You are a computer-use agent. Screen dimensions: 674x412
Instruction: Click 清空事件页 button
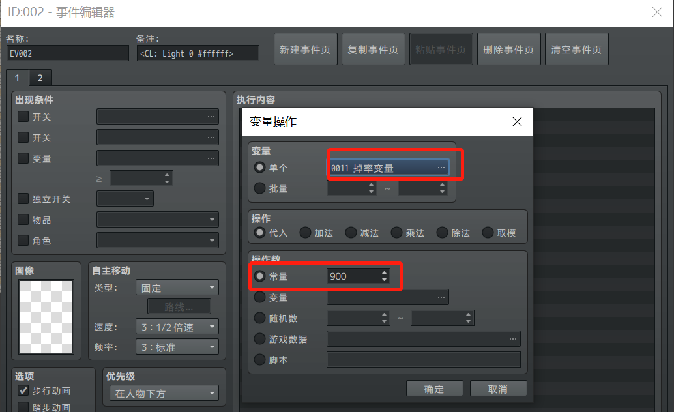coord(576,49)
